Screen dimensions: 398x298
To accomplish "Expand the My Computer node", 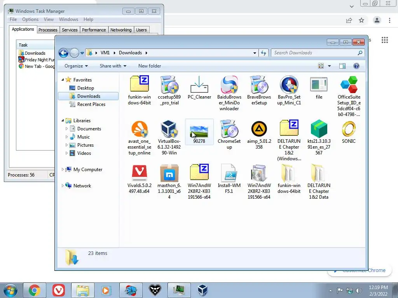I will pyautogui.click(x=63, y=170).
